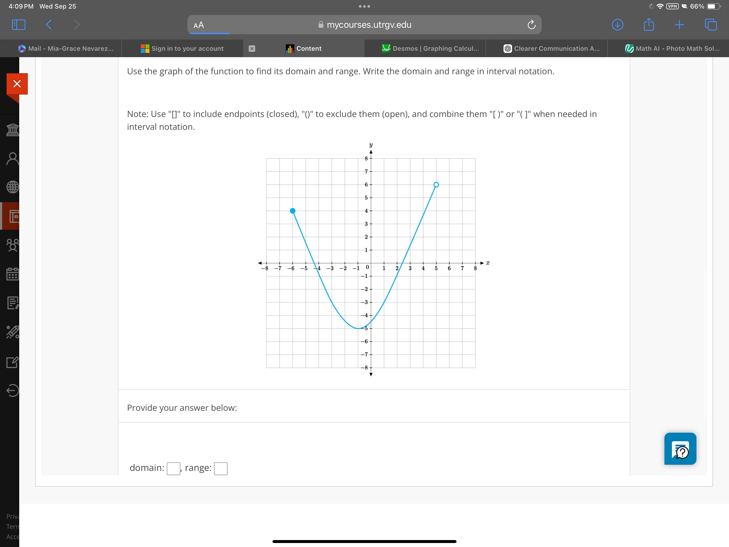
Task: Select the globe/world icon in sidebar
Action: pyautogui.click(x=15, y=186)
